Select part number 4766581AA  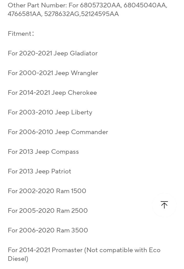pyautogui.click(x=24, y=14)
